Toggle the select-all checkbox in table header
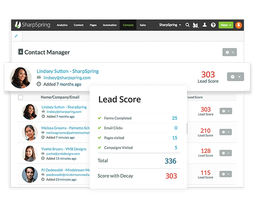The height and width of the screenshot is (199, 253). click(20, 97)
